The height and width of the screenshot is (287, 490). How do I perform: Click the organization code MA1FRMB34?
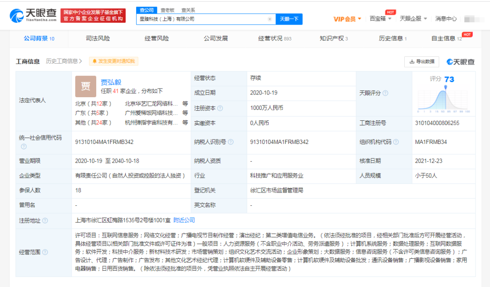[431, 142]
